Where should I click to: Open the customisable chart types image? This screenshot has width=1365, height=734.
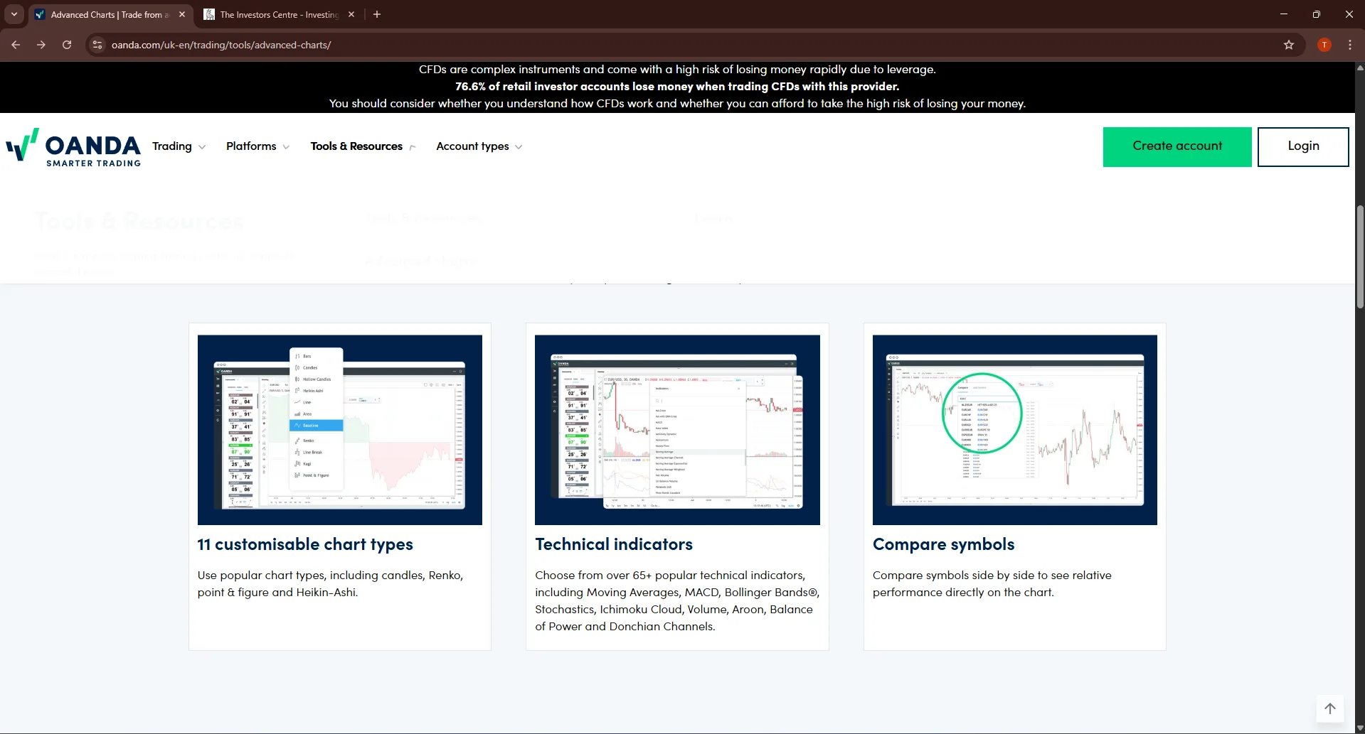tap(340, 430)
